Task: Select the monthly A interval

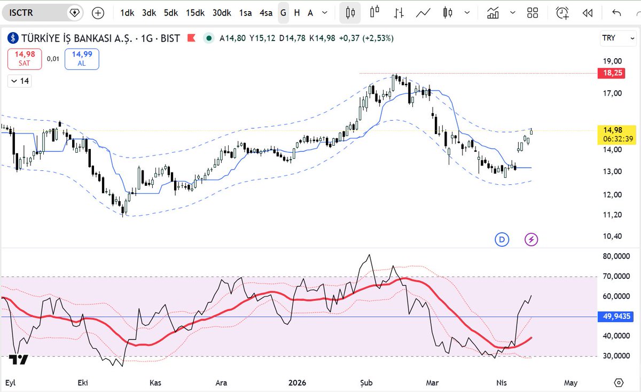Action: click(310, 12)
